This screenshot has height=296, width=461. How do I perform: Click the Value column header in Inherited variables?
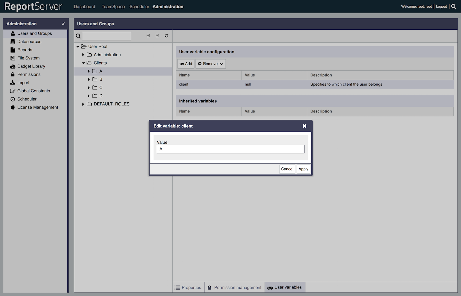(274, 111)
